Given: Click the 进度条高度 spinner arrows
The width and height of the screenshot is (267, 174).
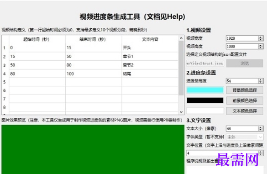Looking at the screenshot, I should tap(261, 81).
